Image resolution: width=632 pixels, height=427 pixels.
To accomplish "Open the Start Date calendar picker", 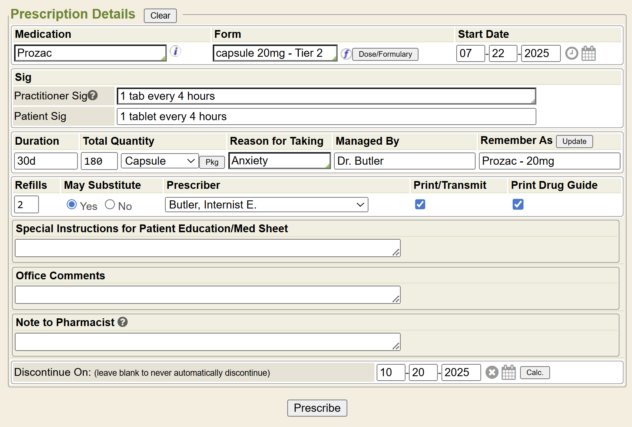I will coord(588,53).
